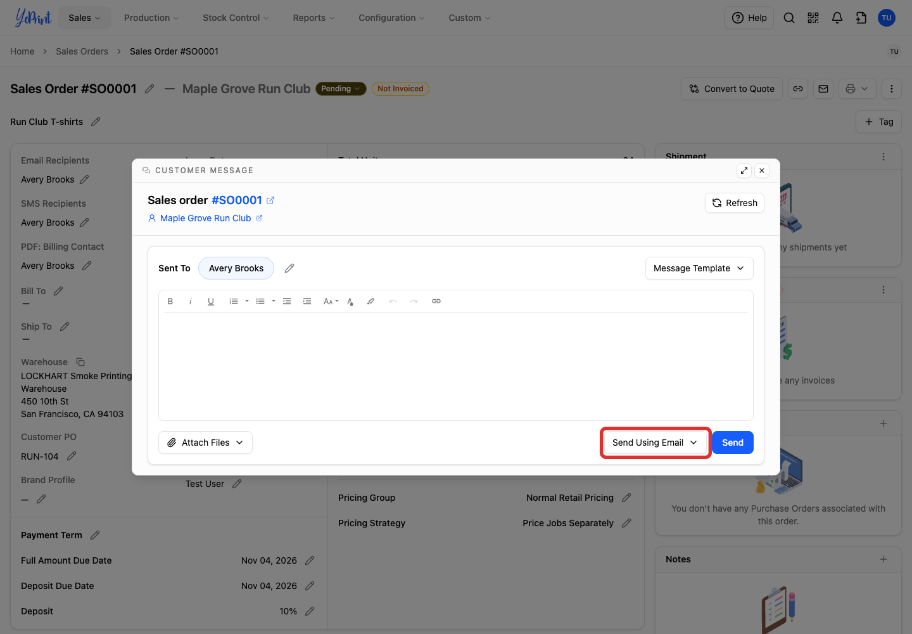Viewport: 912px width, 634px height.
Task: Edit the Sales Order #SO0001 title pencil
Action: click(149, 89)
